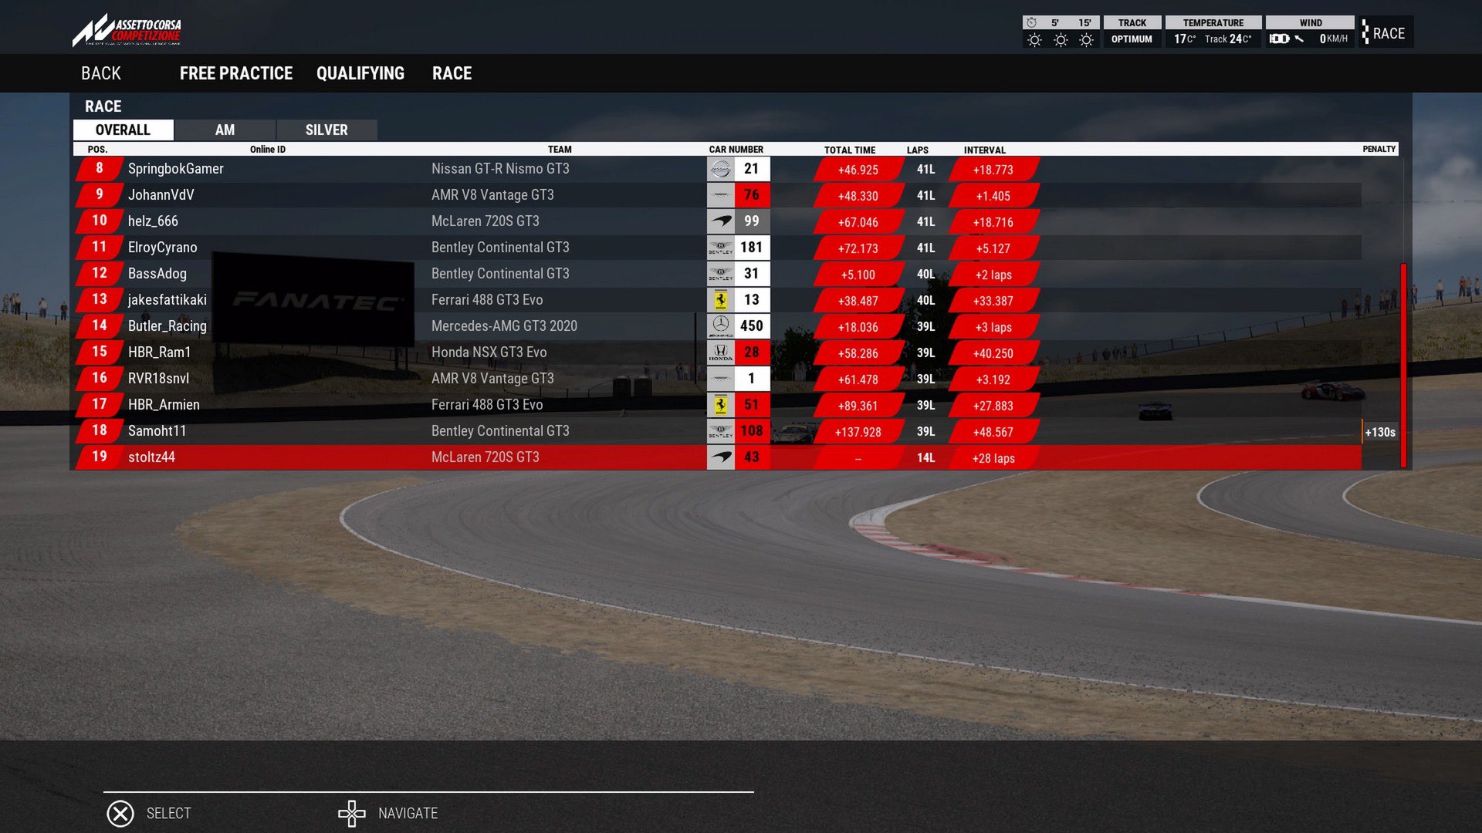The width and height of the screenshot is (1482, 833).
Task: Select driver RVR18snvl
Action: [718, 379]
